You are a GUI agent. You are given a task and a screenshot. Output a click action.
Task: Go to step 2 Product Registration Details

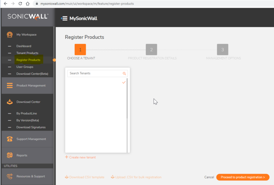[151, 49]
